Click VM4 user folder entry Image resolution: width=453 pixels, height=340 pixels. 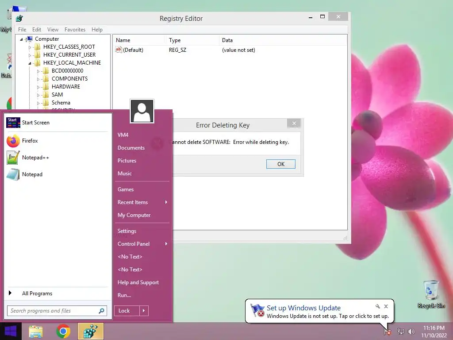[123, 135]
